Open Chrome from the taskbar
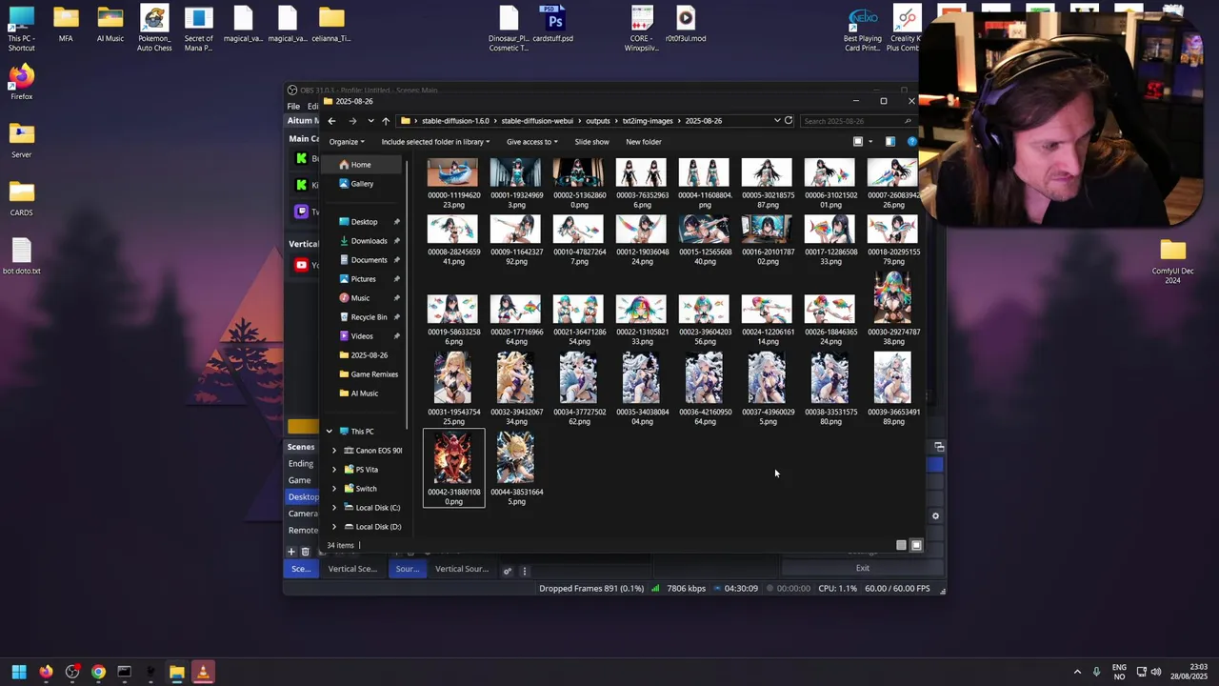Viewport: 1219px width, 686px height. [98, 672]
